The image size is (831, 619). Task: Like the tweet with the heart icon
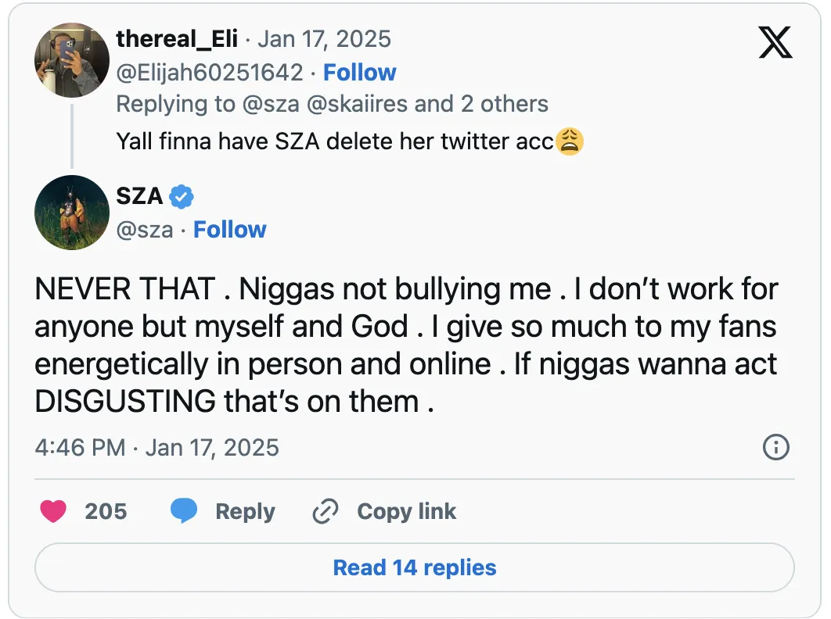[x=52, y=511]
